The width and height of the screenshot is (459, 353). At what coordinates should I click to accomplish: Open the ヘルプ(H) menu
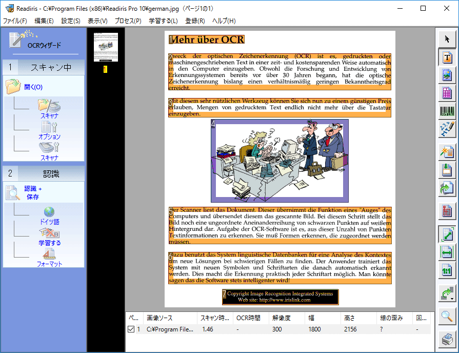(224, 21)
